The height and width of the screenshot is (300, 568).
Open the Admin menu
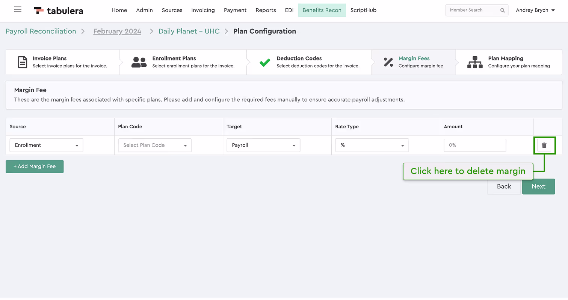(x=144, y=10)
